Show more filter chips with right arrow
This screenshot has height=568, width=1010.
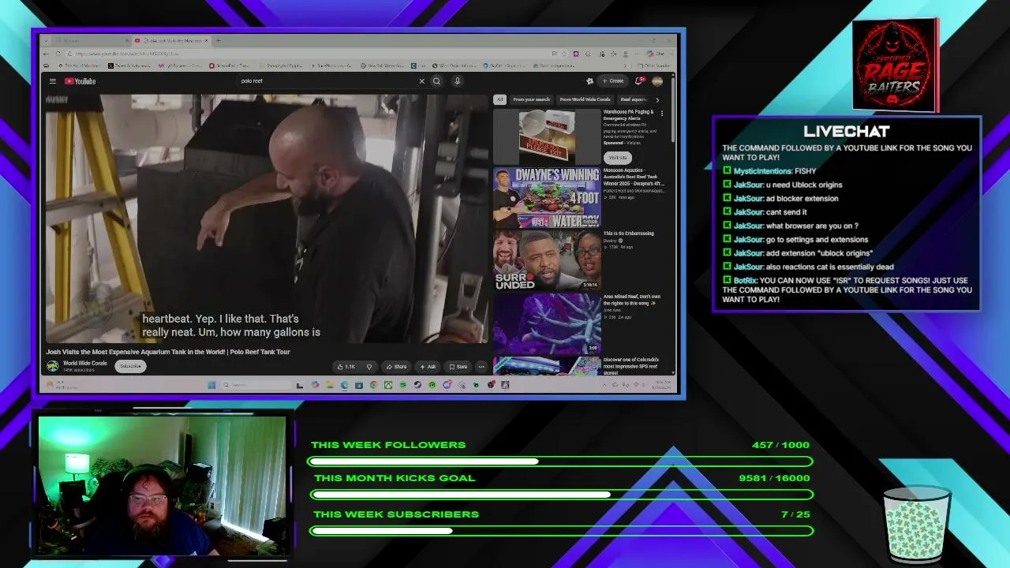(657, 100)
